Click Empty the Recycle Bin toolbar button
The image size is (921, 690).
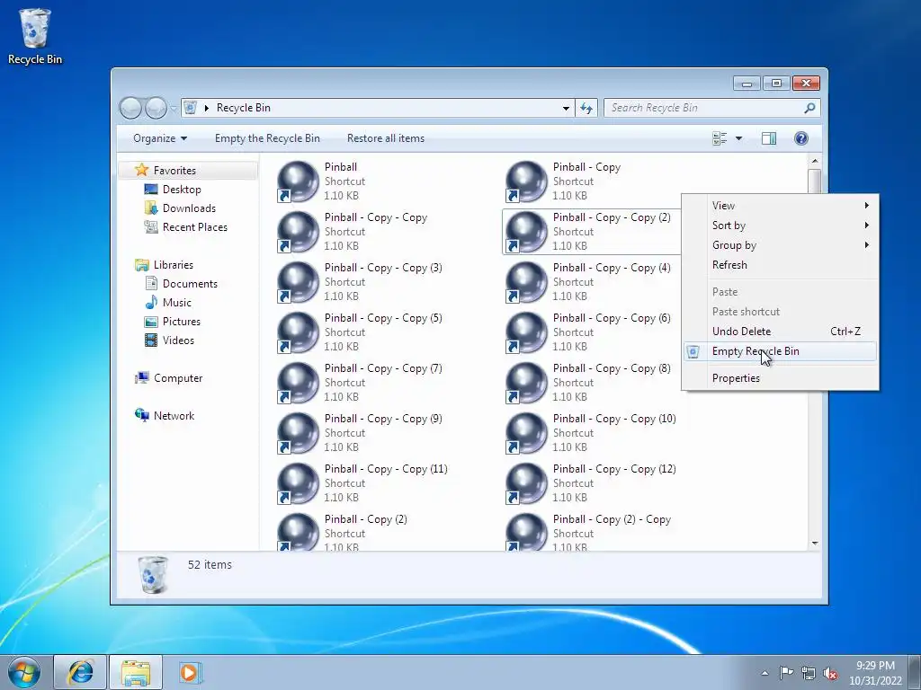tap(267, 138)
